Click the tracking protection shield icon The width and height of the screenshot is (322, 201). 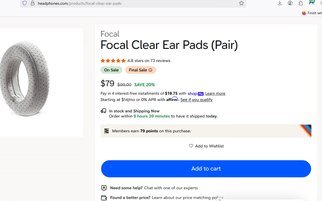(x=25, y=3)
